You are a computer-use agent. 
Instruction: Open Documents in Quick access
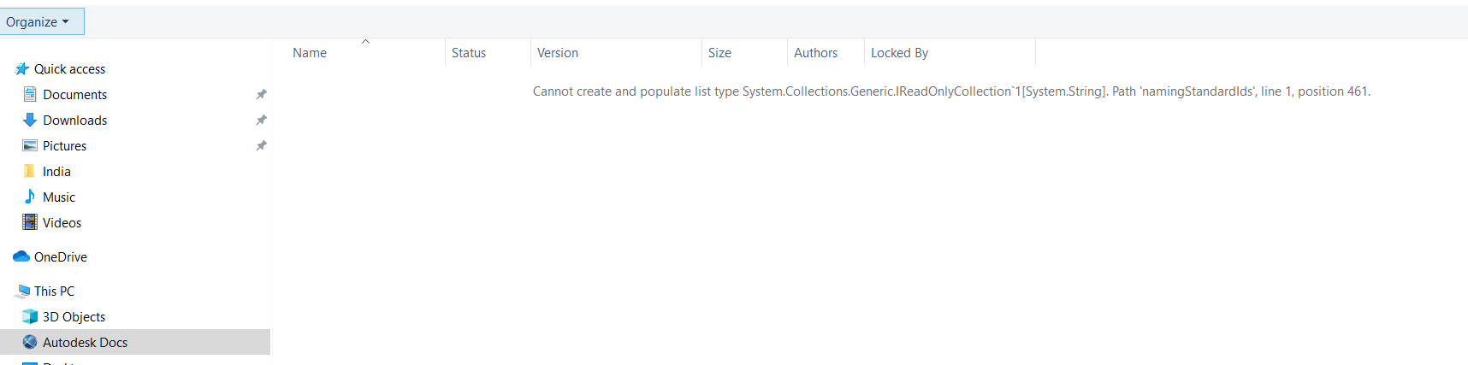click(x=75, y=94)
